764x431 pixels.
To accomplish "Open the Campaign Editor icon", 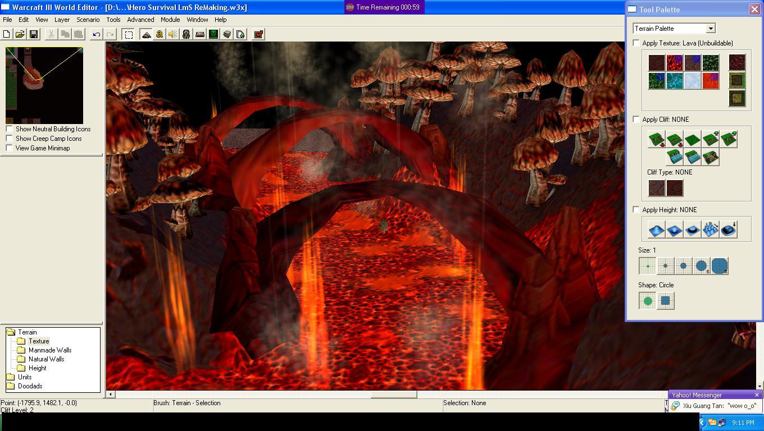I will 200,34.
